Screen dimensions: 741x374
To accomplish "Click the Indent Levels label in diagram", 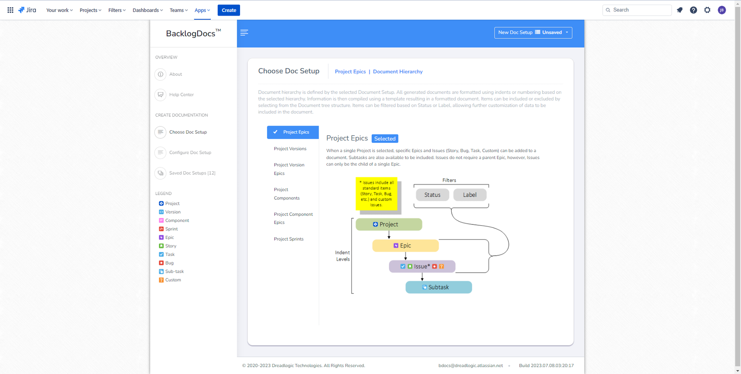I will (x=343, y=256).
